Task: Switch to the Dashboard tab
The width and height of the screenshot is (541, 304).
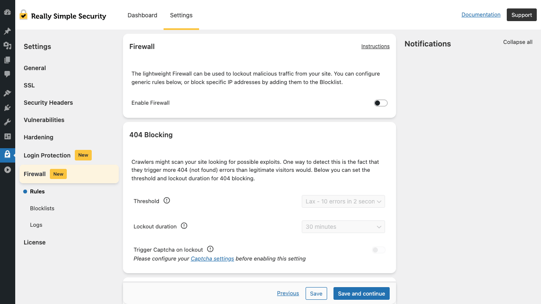Action: click(142, 15)
